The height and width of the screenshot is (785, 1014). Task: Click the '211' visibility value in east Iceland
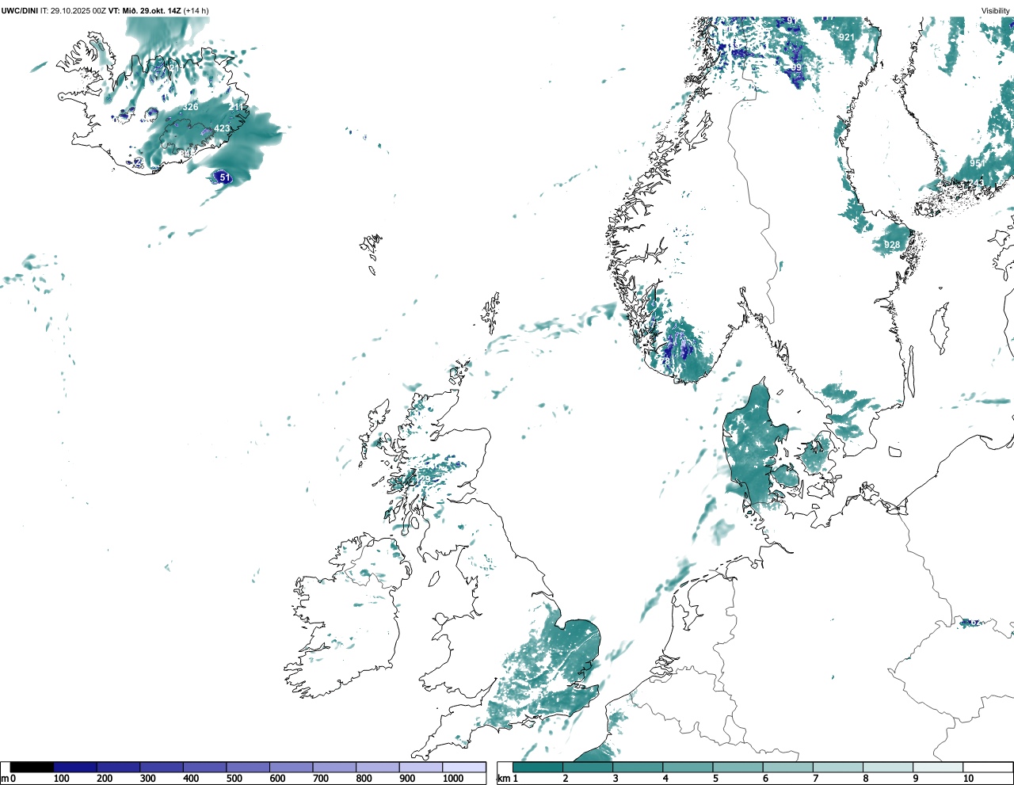pyautogui.click(x=236, y=107)
